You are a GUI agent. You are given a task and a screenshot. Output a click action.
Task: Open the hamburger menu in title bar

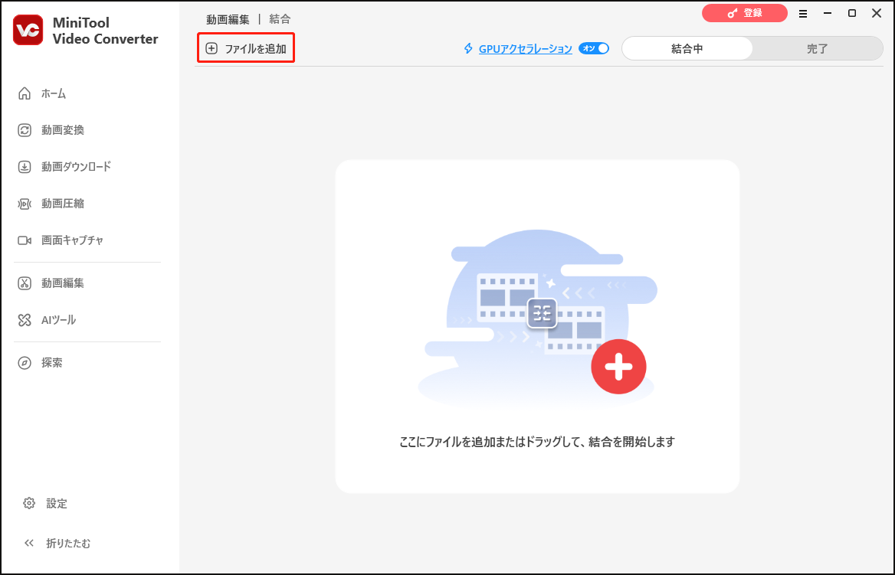pos(803,14)
